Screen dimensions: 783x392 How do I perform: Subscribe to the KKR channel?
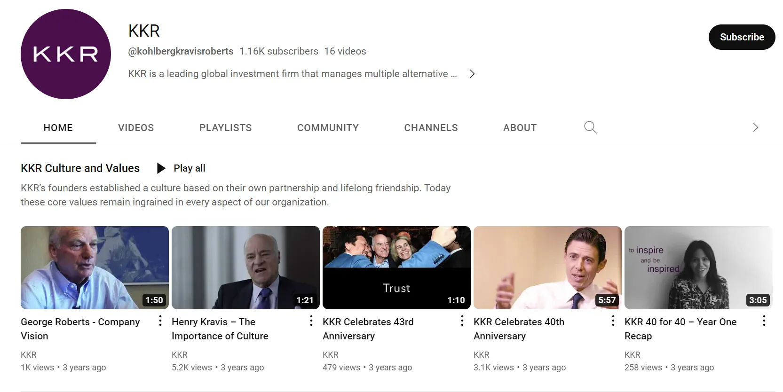pyautogui.click(x=742, y=37)
